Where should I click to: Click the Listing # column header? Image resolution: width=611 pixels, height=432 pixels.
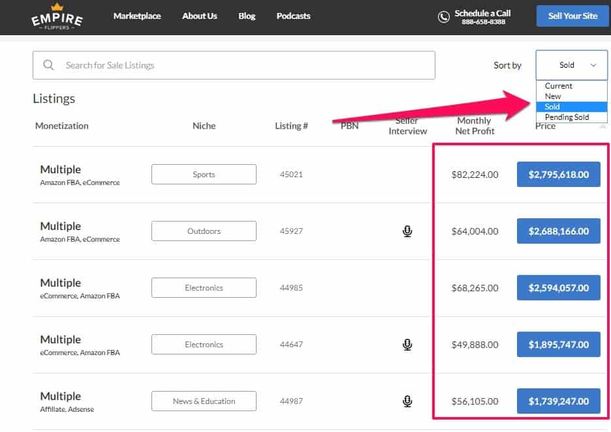(x=291, y=126)
